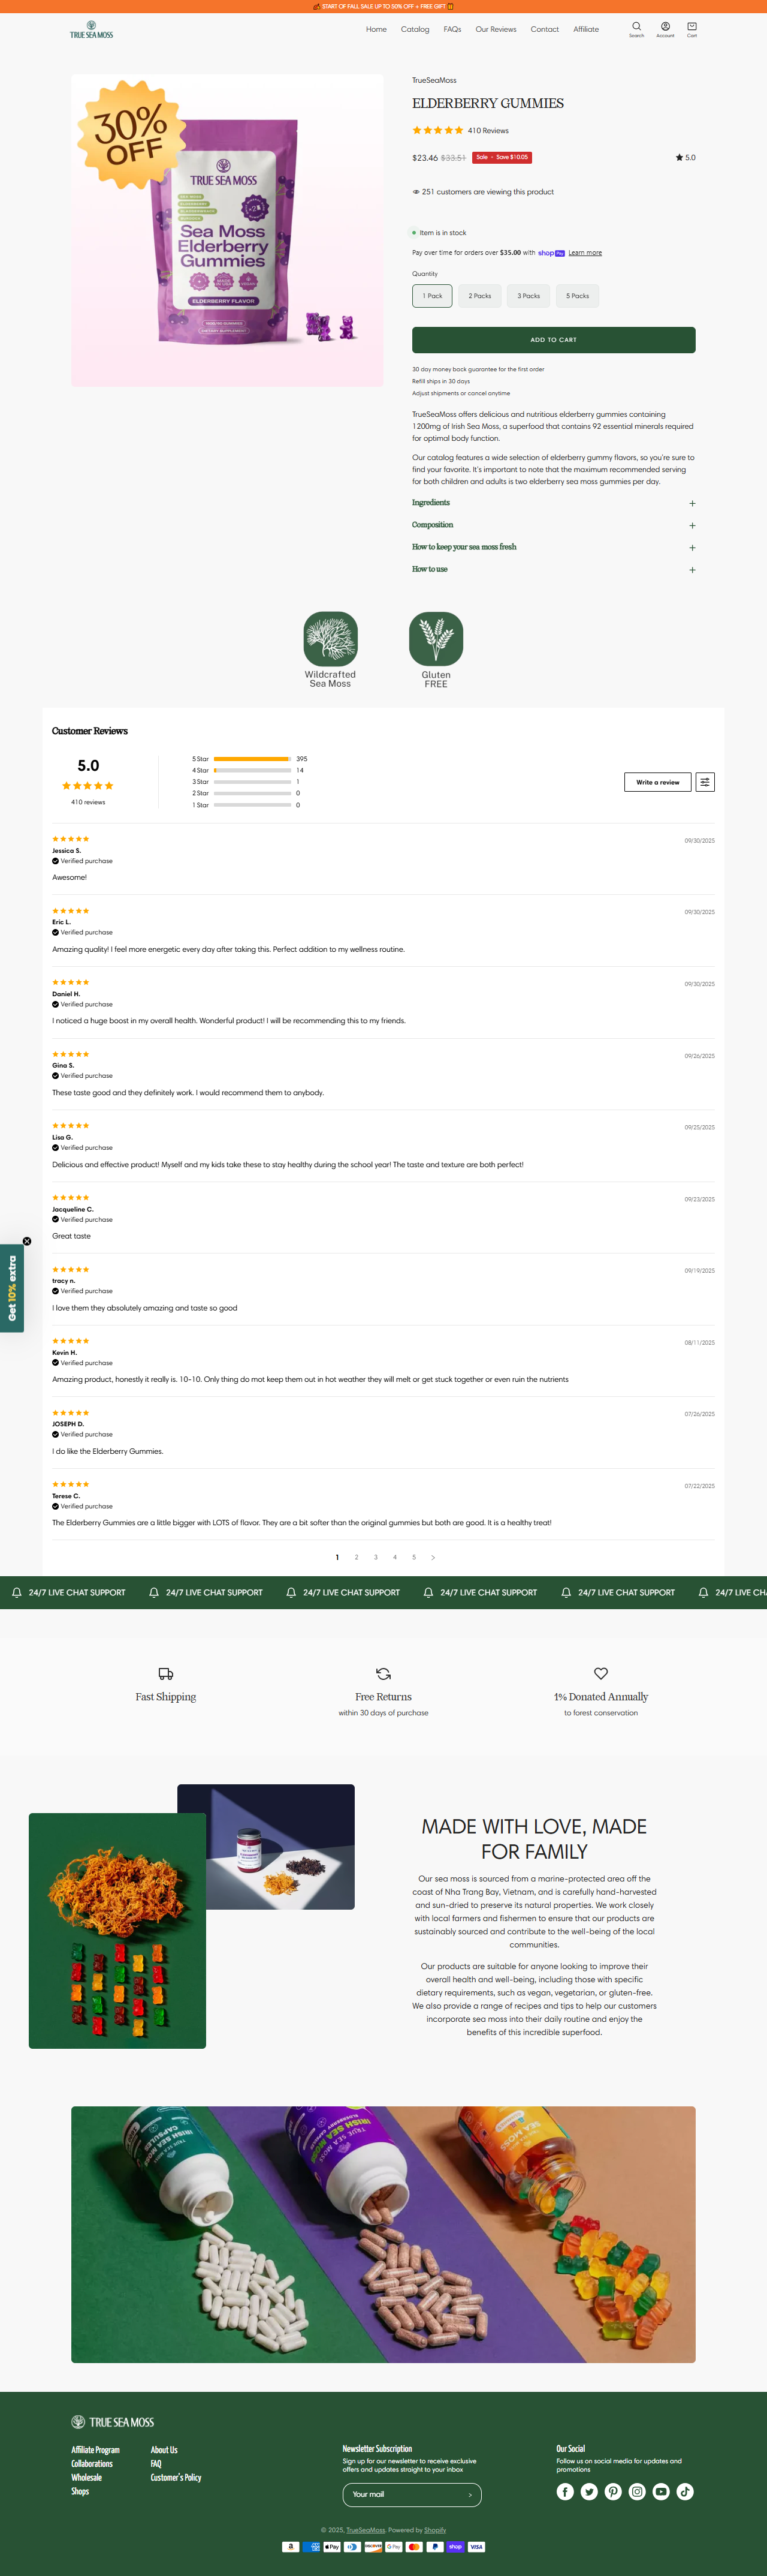
Task: Select the 5 Packs quantity option
Action: [x=577, y=296]
